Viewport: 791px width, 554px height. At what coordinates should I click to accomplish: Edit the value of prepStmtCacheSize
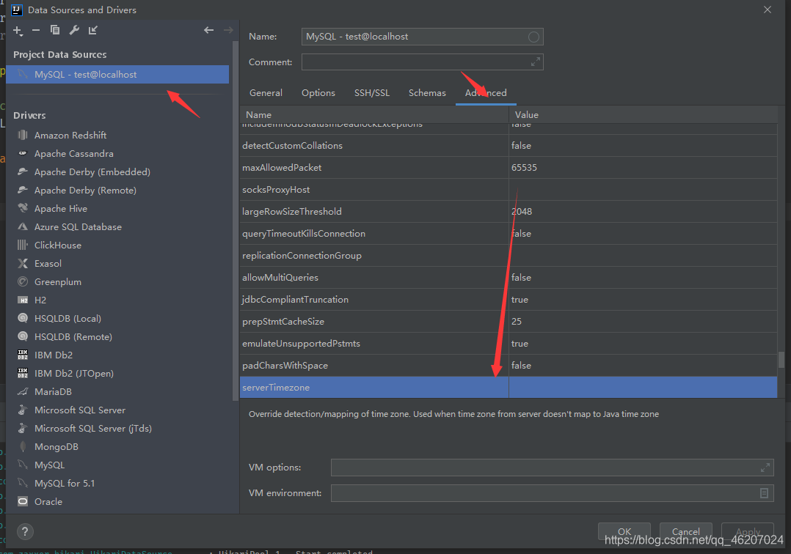coord(644,321)
